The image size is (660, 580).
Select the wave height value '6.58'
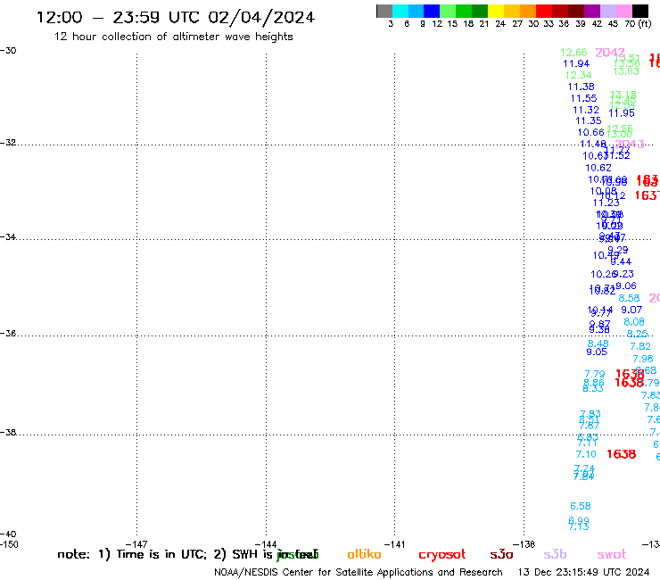tap(581, 506)
